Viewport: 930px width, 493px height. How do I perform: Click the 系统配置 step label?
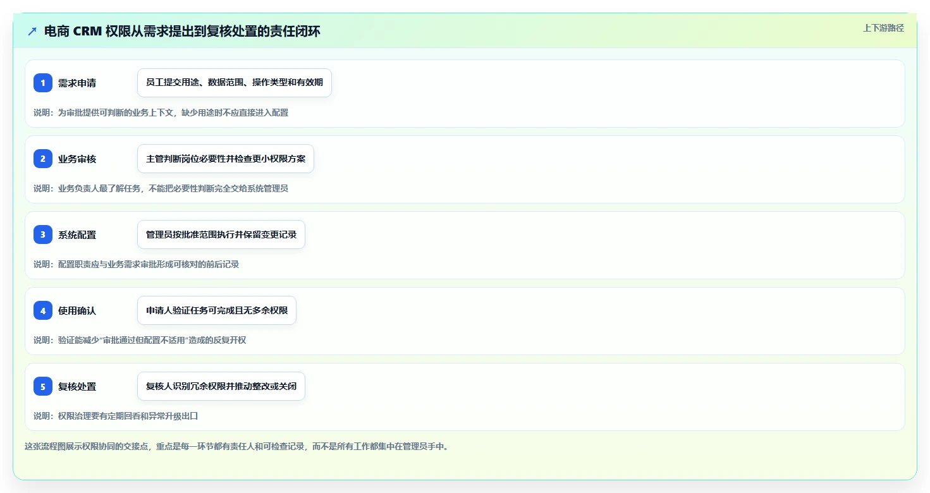pos(77,234)
